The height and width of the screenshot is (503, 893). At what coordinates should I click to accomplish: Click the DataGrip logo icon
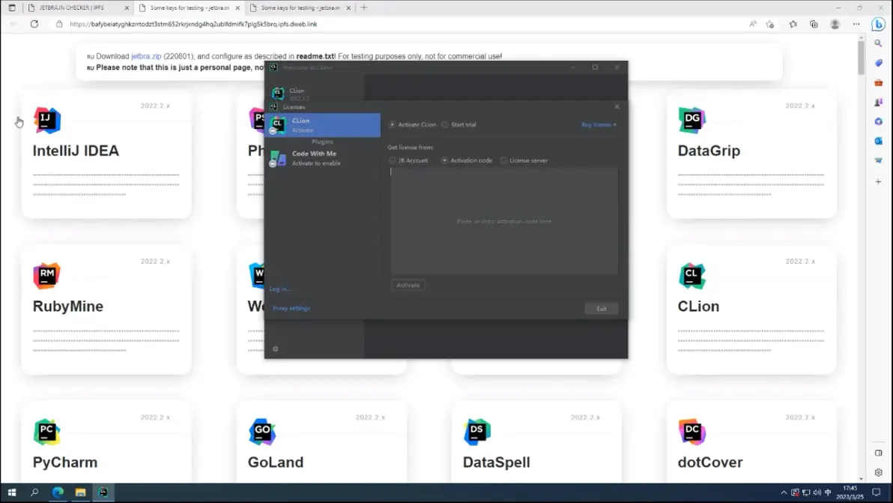(x=692, y=120)
